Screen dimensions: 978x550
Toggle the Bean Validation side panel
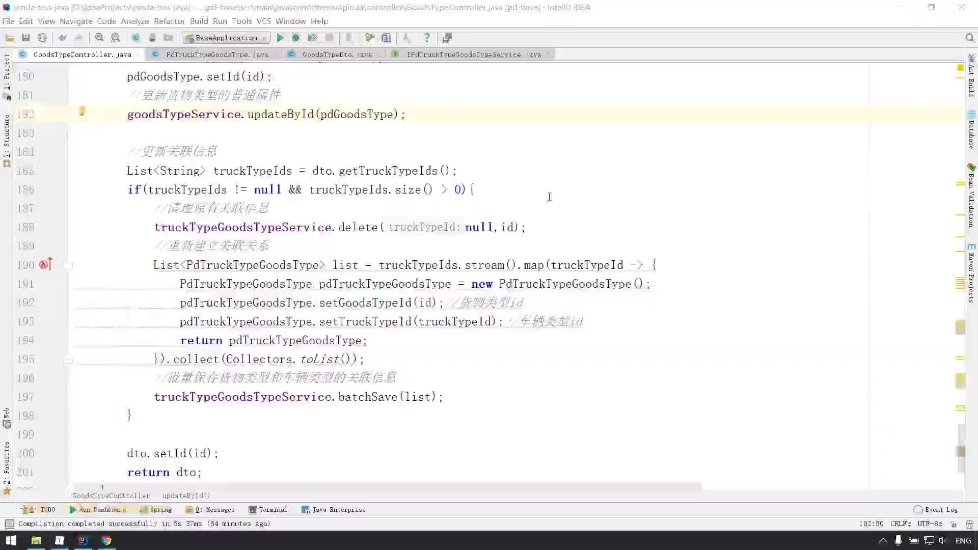(x=971, y=195)
